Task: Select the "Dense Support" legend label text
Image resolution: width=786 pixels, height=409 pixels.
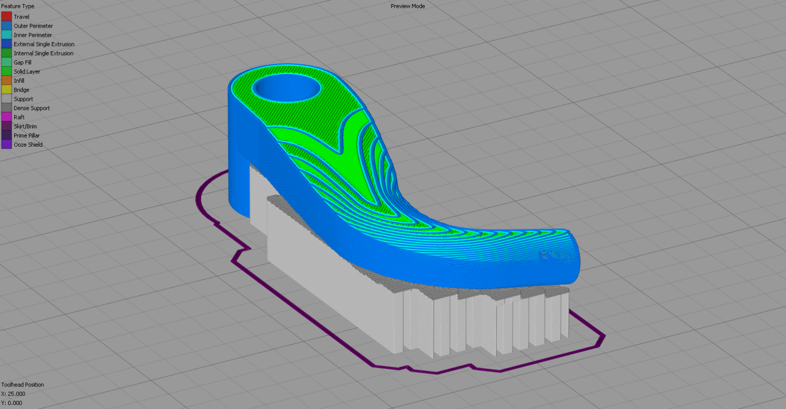Action: coord(32,108)
